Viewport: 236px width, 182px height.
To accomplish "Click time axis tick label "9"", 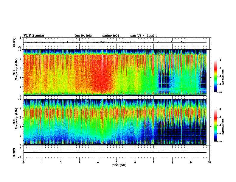I will point(191,162).
